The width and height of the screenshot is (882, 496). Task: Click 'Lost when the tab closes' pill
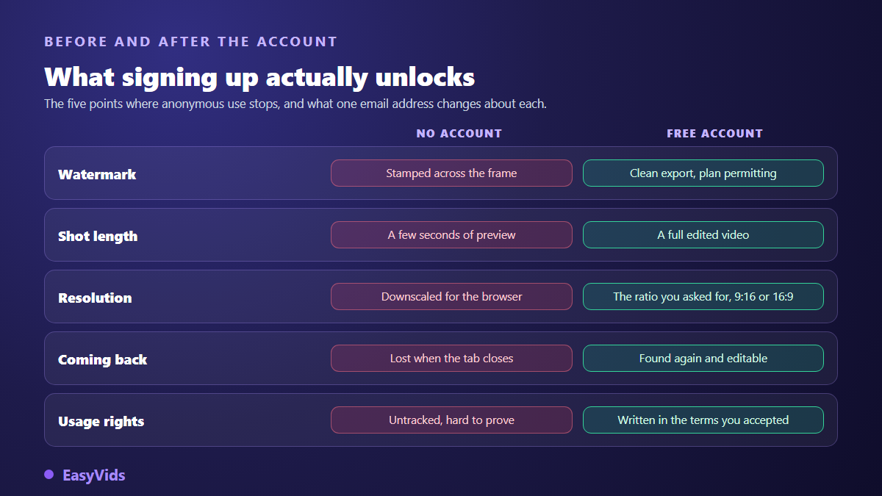click(x=451, y=359)
